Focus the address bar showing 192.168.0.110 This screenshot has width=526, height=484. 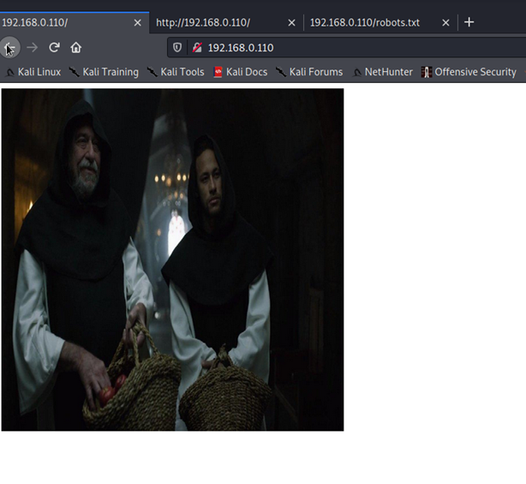click(343, 48)
